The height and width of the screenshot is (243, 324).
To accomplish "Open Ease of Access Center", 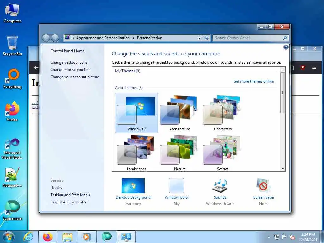I will click(x=68, y=202).
